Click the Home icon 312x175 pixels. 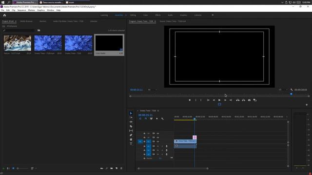(4, 15)
